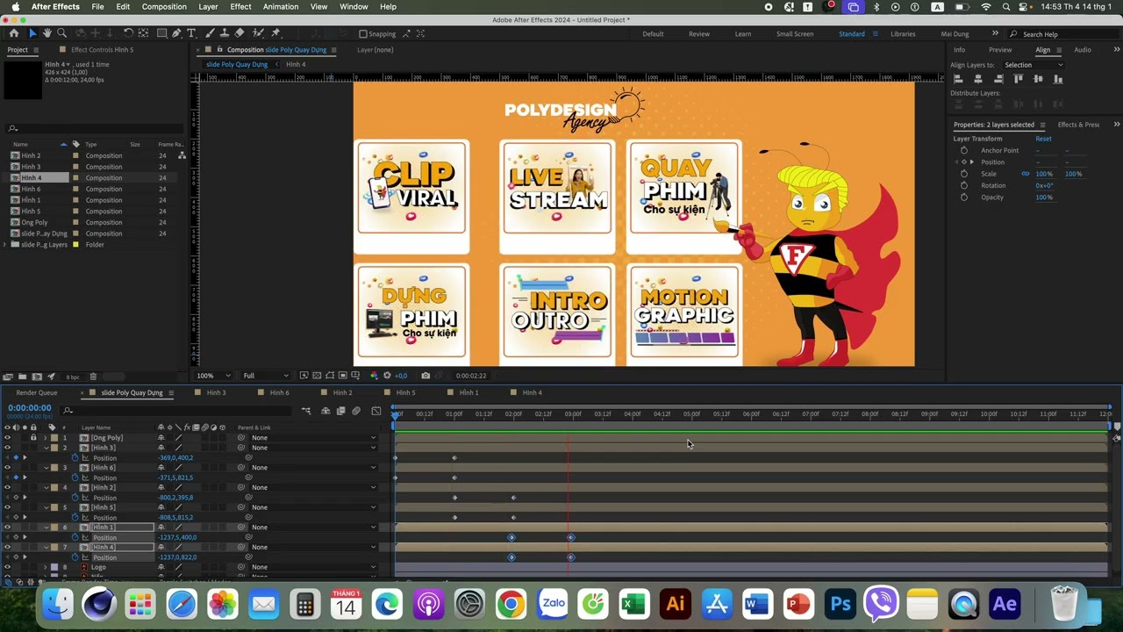The width and height of the screenshot is (1123, 632).
Task: Switch to the Learn workspace
Action: 743,34
